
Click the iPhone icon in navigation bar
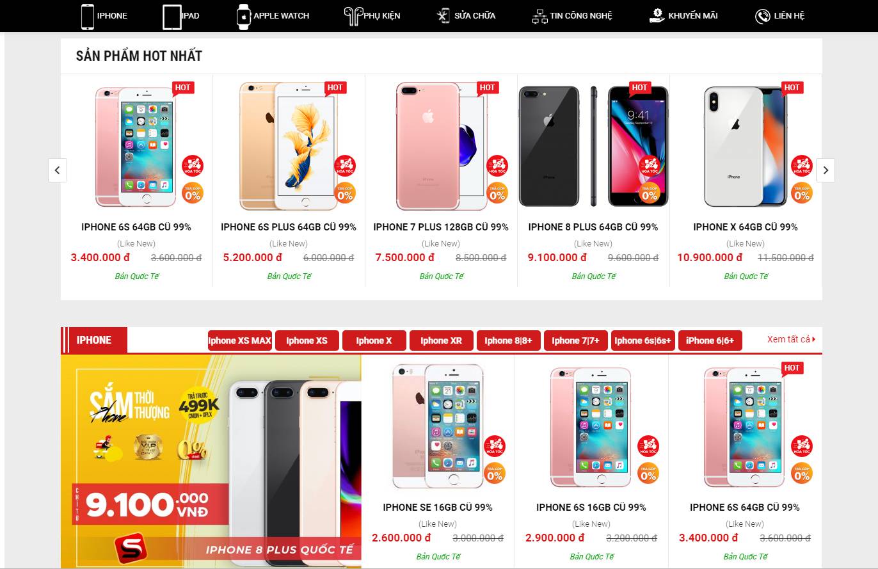88,16
